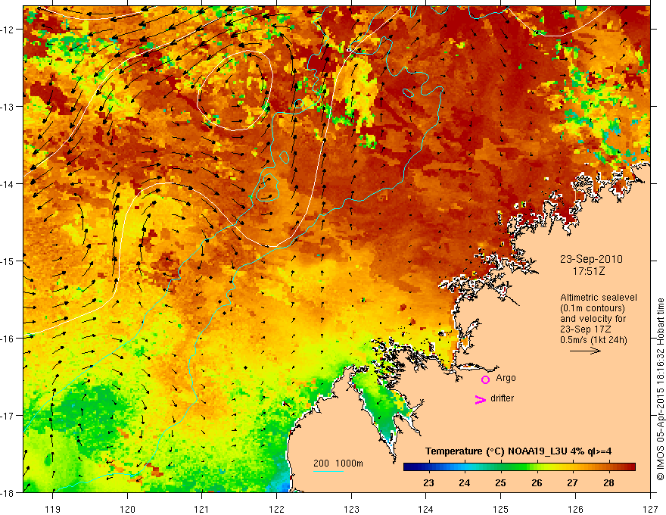The image size is (666, 515).
Task: Click the latitude axis label -18
Action: (8, 493)
